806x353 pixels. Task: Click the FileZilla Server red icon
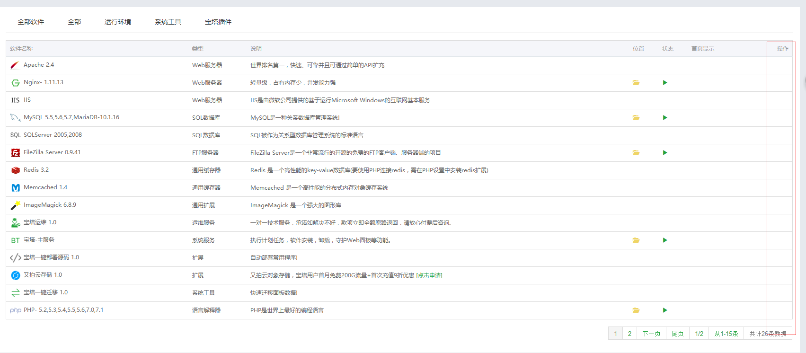[15, 153]
